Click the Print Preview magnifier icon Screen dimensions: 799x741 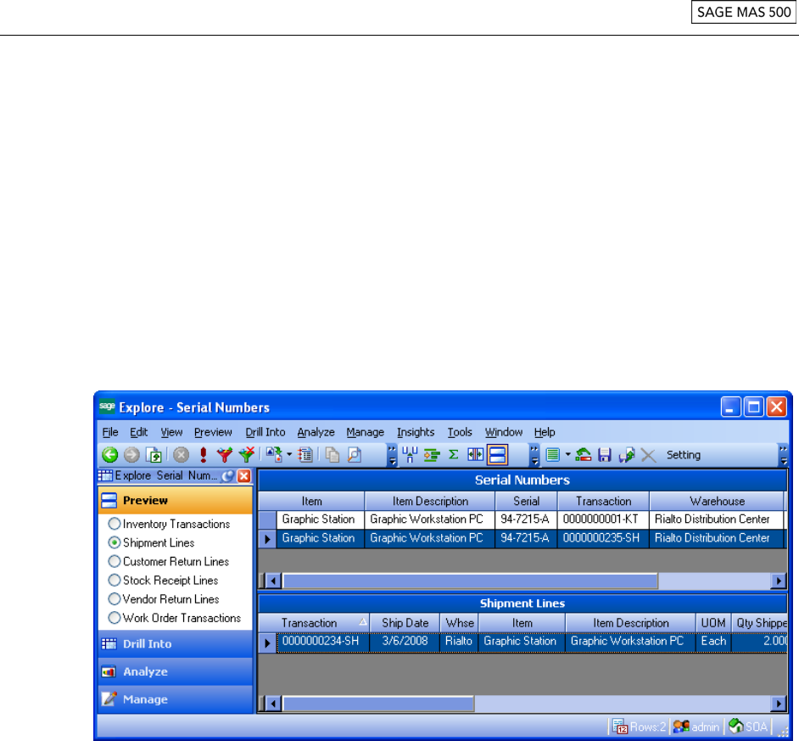(355, 454)
